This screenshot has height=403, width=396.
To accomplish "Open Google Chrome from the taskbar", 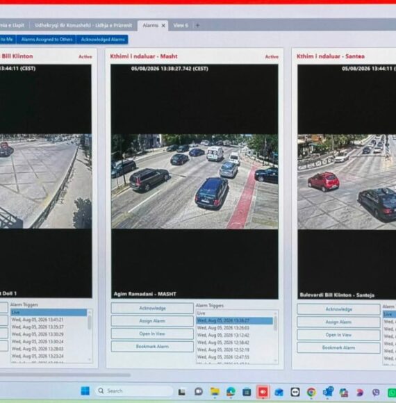I will [311, 392].
